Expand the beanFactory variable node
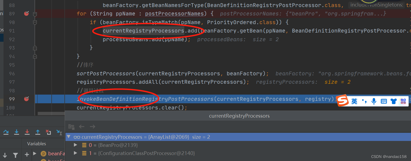The height and width of the screenshot is (161, 411). 35,153
